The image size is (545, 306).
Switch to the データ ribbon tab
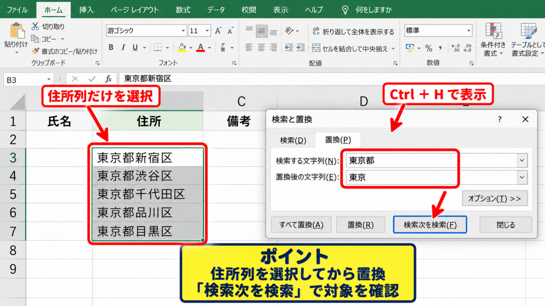pyautogui.click(x=216, y=10)
